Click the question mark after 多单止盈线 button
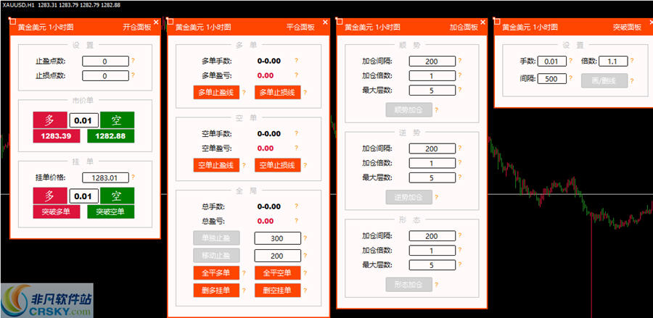The image size is (653, 318). (x=244, y=93)
